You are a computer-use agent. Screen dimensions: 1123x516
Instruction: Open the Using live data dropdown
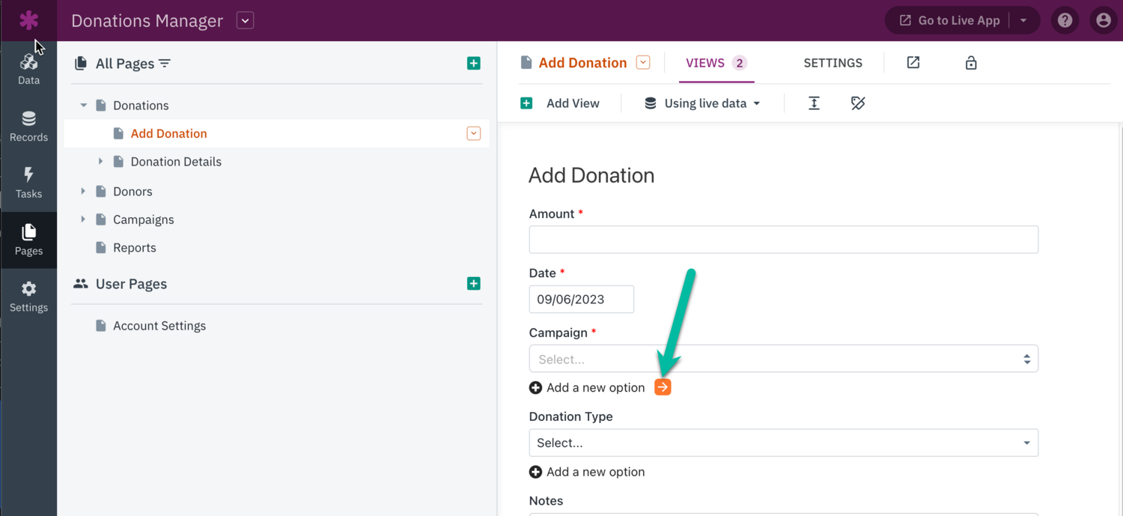click(x=702, y=103)
